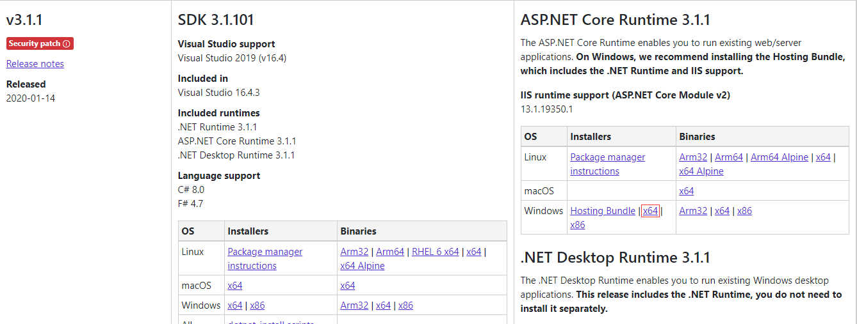This screenshot has height=324, width=857.
Task: Download ASP.NET Core Windows x64 installer
Action: 651,211
